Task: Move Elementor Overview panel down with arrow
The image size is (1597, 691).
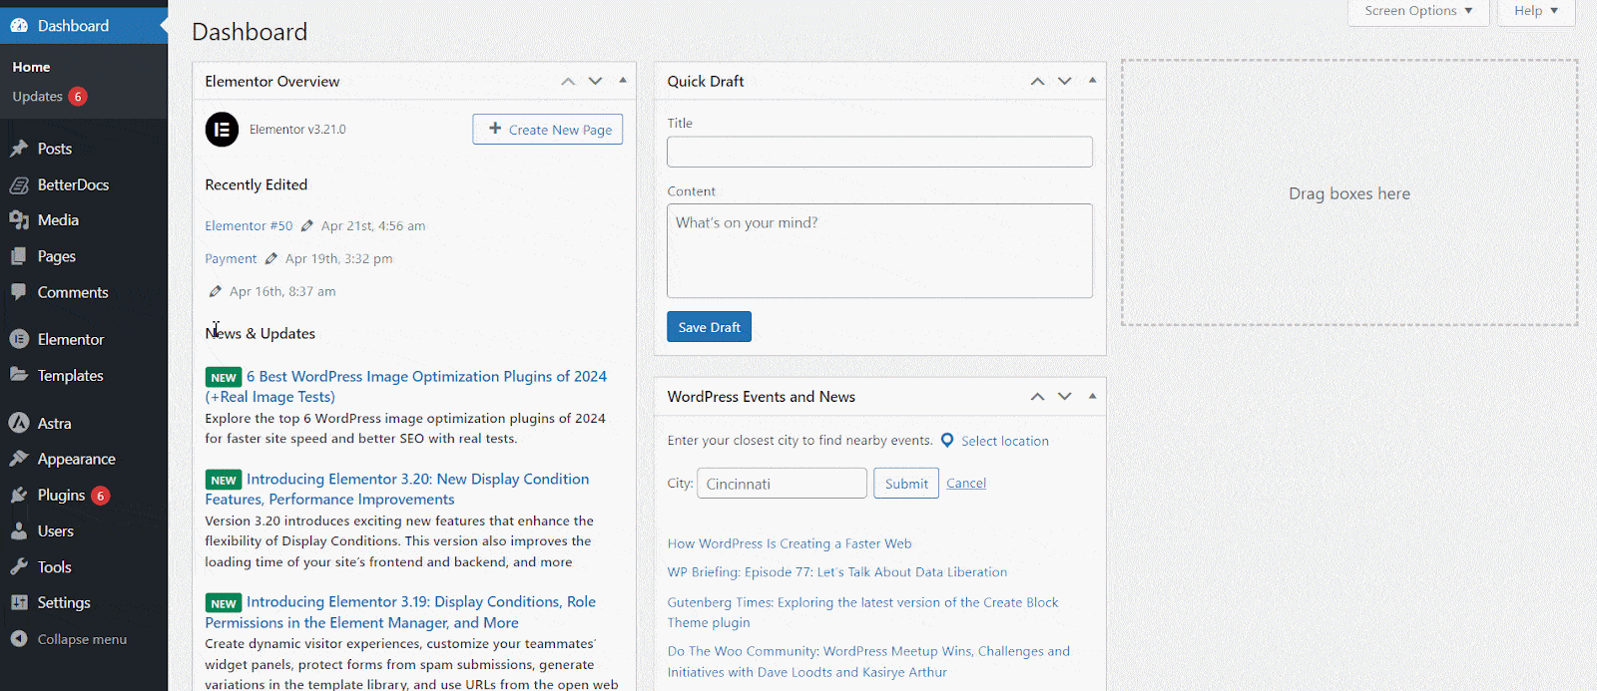Action: 595,81
